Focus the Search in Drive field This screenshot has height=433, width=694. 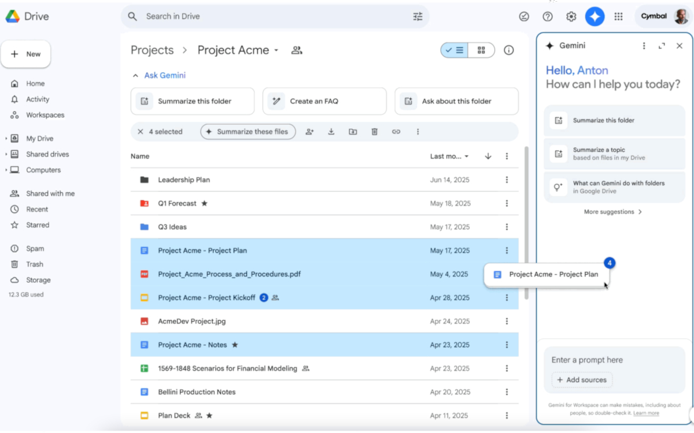[x=276, y=17]
